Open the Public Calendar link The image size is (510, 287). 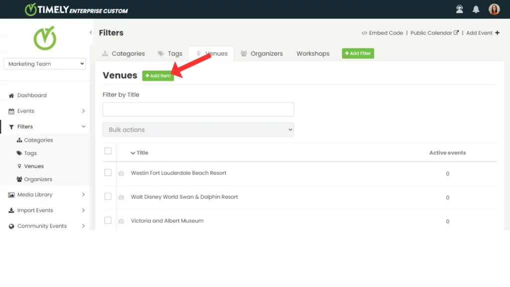(x=434, y=33)
